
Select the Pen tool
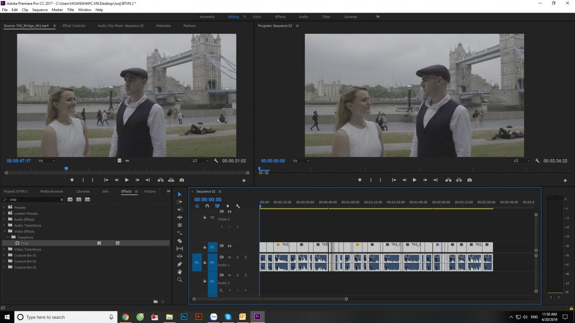coord(179,264)
